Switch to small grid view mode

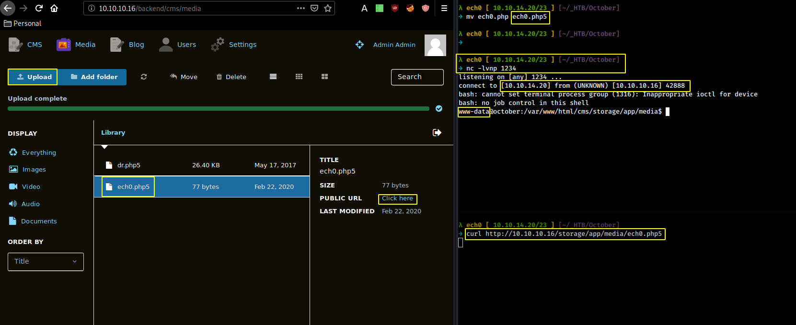tap(299, 77)
